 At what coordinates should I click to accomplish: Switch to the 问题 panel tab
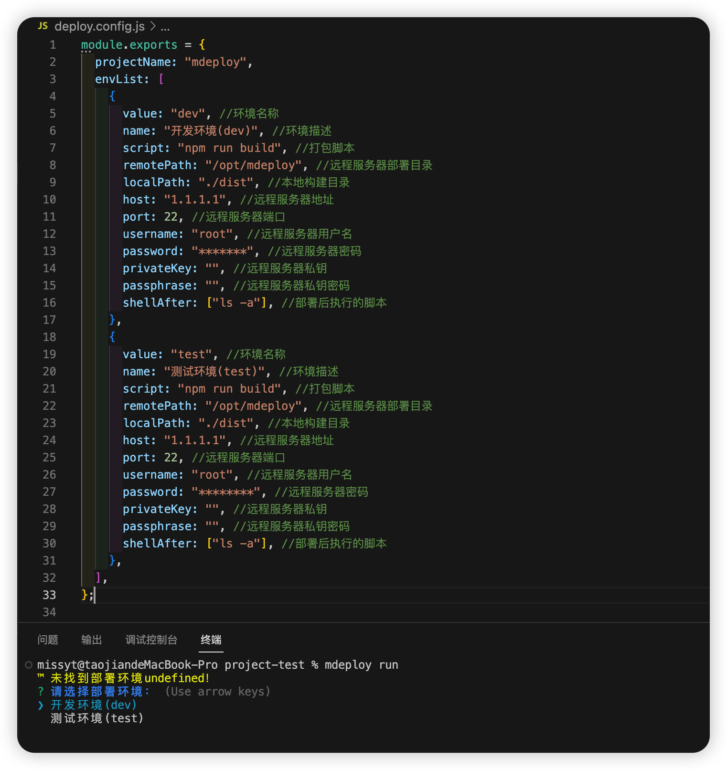(48, 640)
